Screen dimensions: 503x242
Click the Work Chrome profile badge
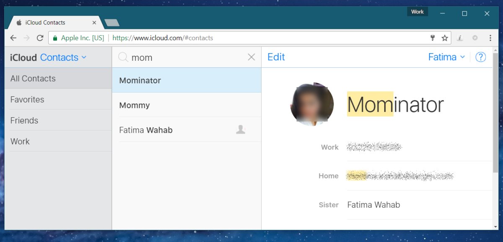(417, 12)
